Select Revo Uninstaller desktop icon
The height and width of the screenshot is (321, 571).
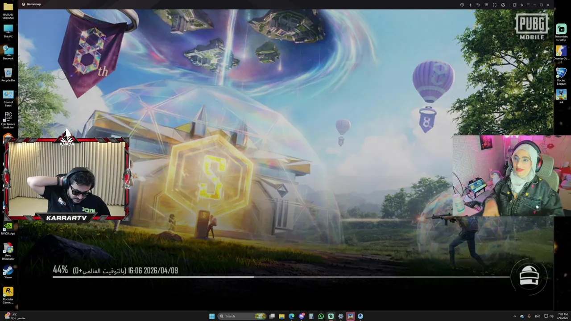click(8, 251)
